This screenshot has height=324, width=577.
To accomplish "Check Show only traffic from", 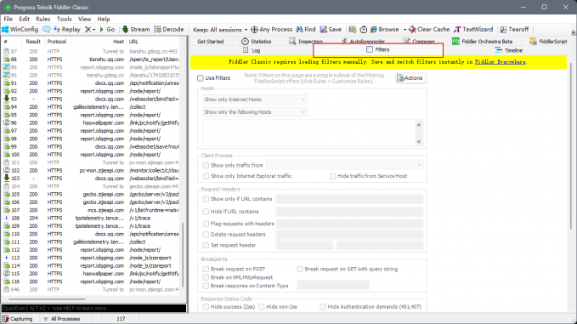I will click(206, 165).
